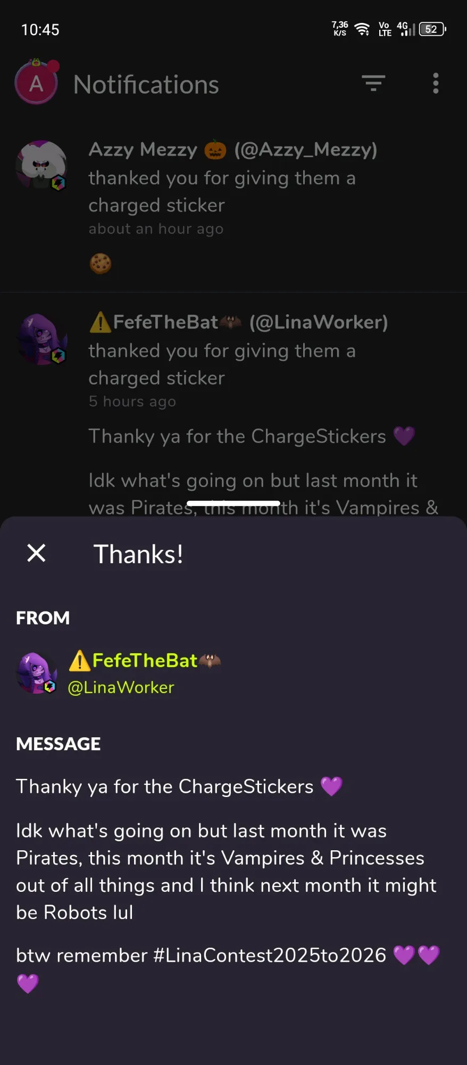Open the three-dot overflow menu

click(436, 83)
